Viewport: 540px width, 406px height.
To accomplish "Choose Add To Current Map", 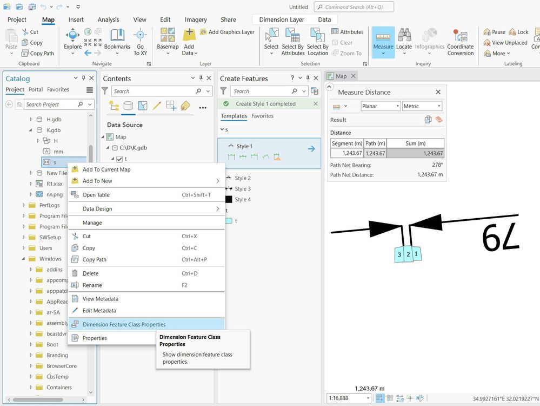I will pos(146,169).
